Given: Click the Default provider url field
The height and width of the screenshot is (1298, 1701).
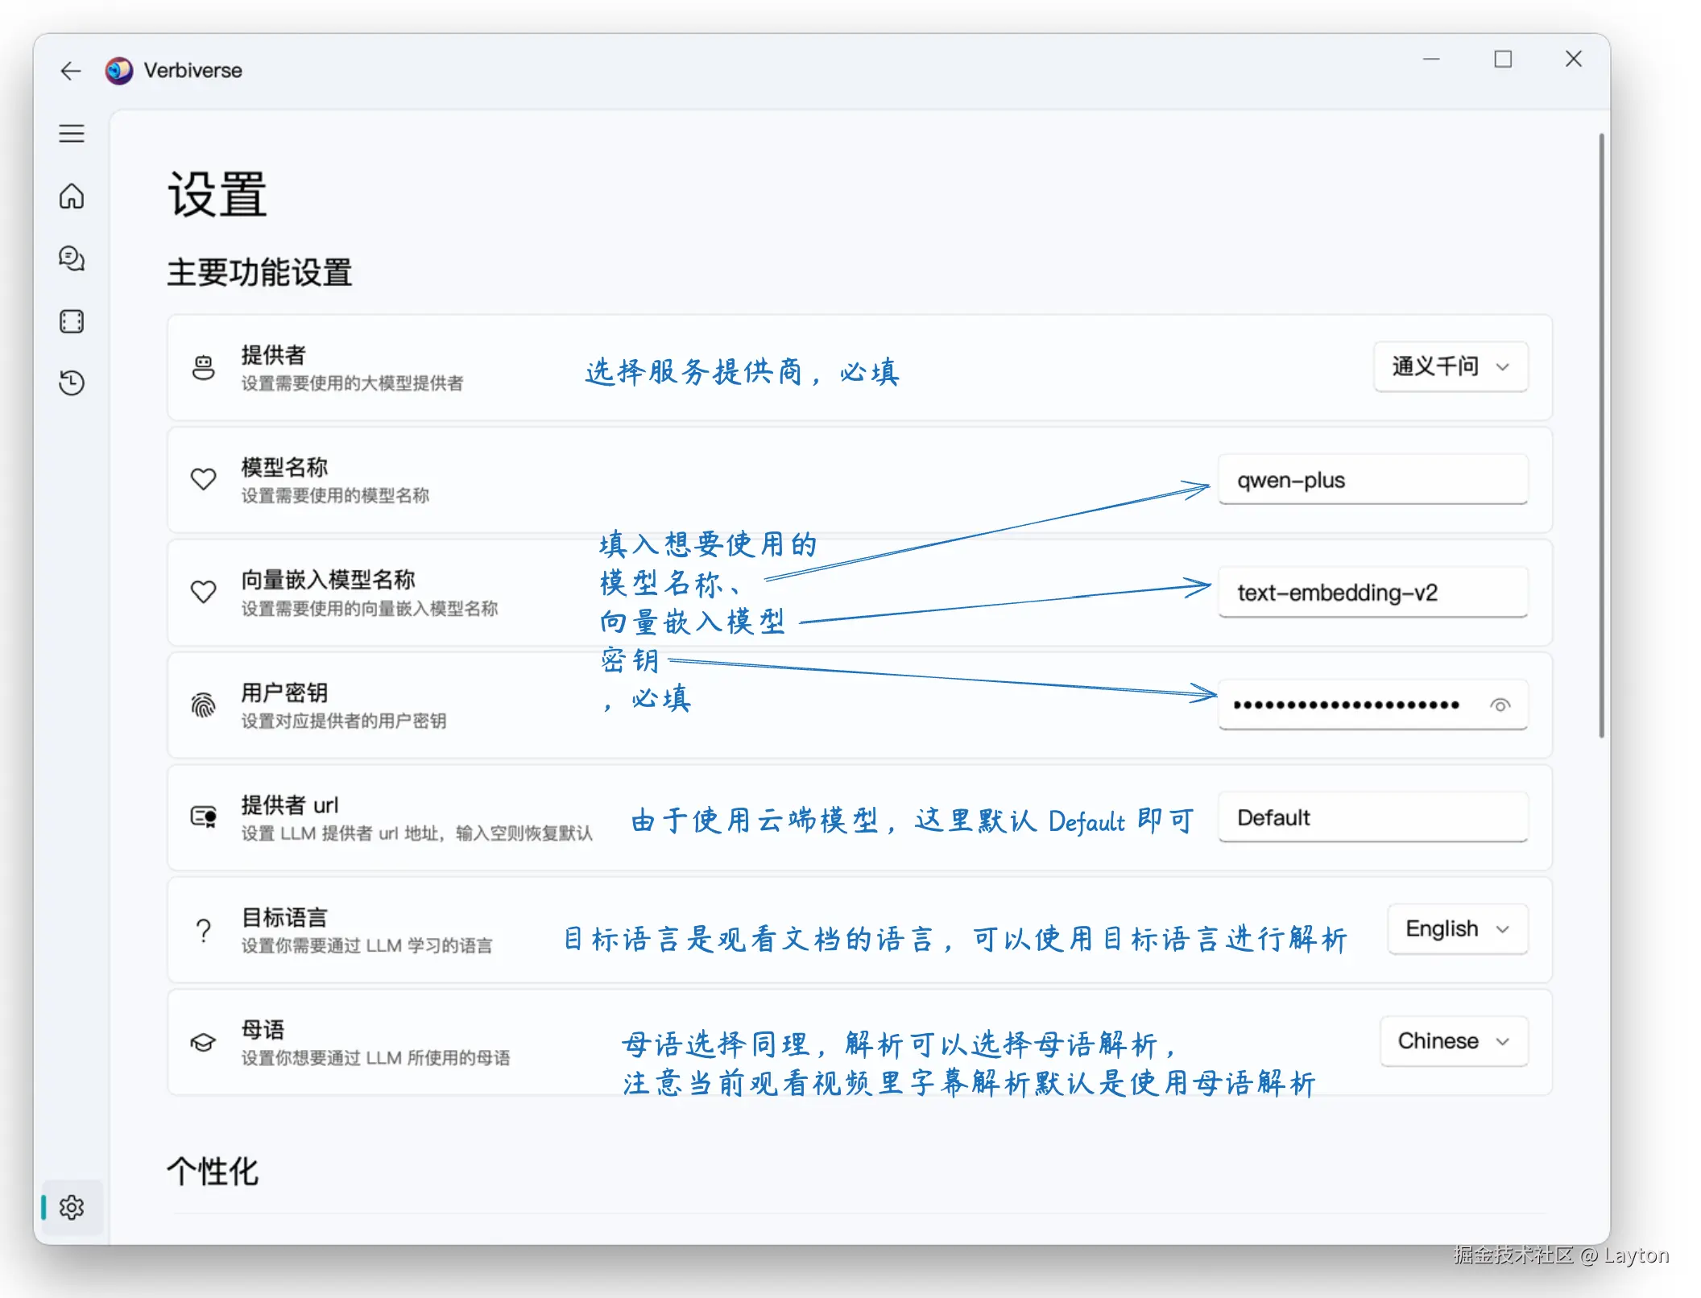Looking at the screenshot, I should 1372,818.
